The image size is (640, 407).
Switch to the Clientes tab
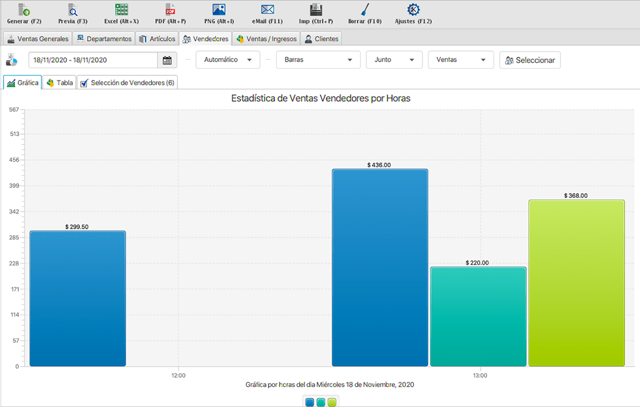tap(321, 39)
